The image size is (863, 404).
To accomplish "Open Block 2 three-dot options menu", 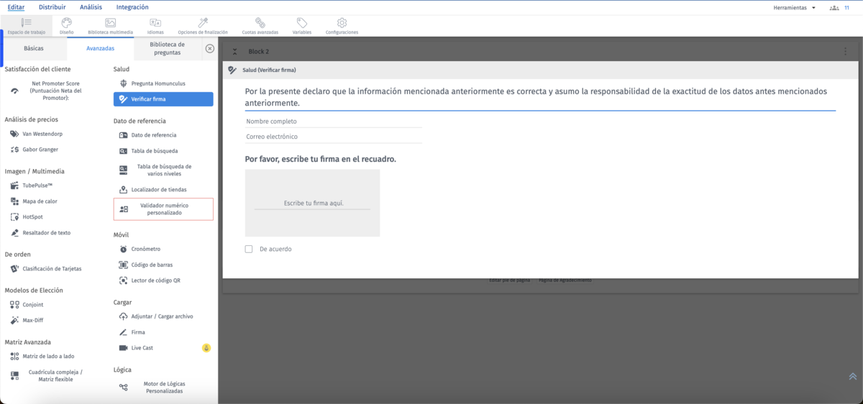I will coord(846,52).
